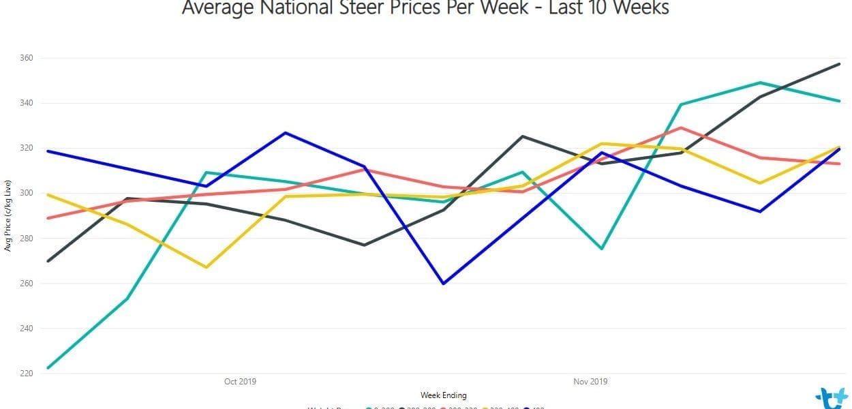
Task: Select dark blue line's peak near 327
Action: [286, 132]
